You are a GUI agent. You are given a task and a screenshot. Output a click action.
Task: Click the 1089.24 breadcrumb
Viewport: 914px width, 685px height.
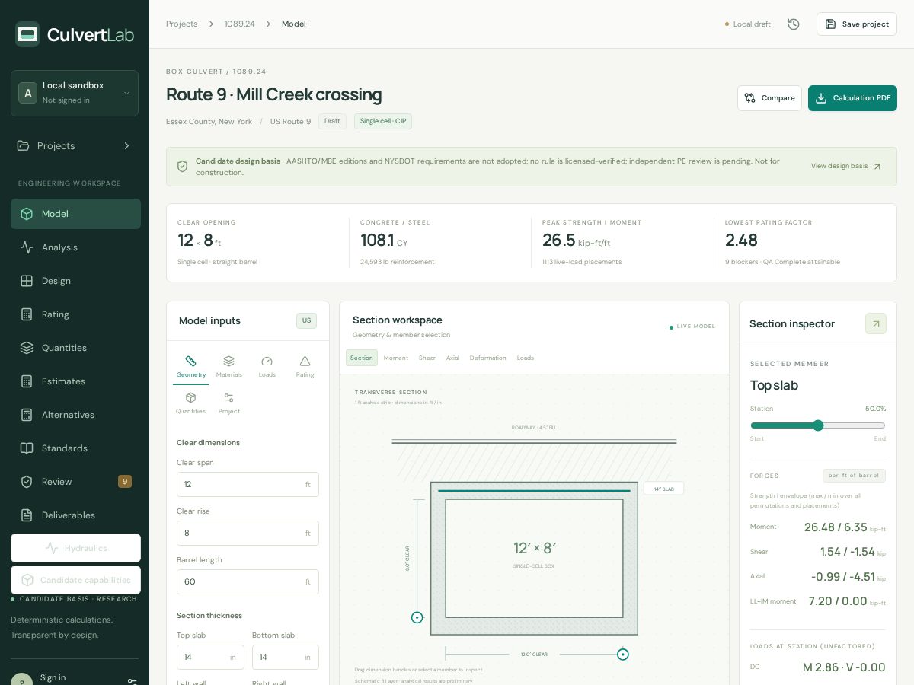(239, 24)
